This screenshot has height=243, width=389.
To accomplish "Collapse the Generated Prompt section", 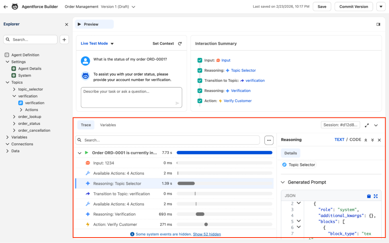I will 283,182.
